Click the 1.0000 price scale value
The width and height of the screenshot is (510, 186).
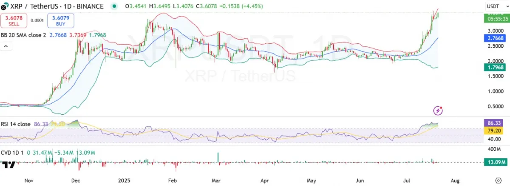click(495, 91)
